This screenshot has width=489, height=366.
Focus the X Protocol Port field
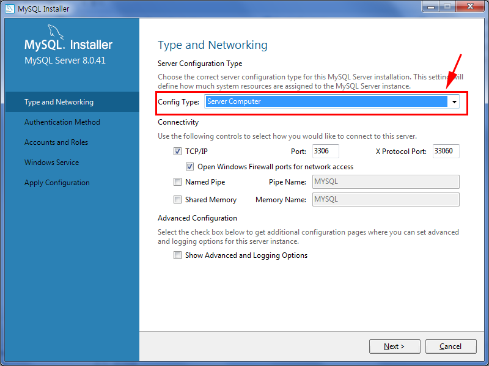pos(446,151)
